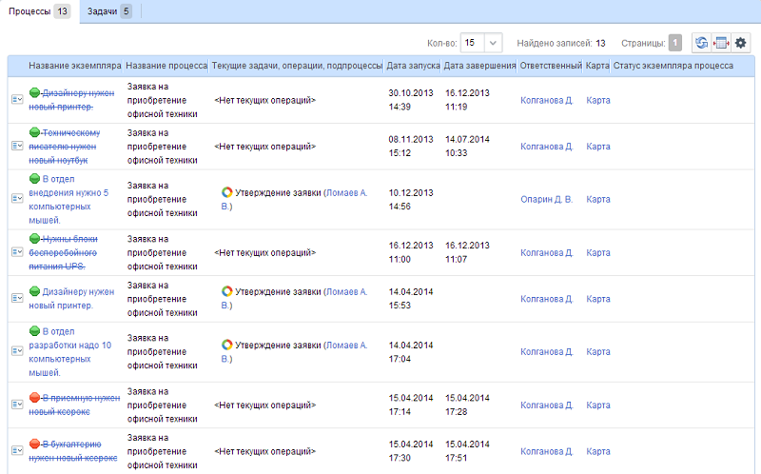Open 'В отдел разработки надо 10 компьютерных мышей' link
761x474 pixels.
69,351
